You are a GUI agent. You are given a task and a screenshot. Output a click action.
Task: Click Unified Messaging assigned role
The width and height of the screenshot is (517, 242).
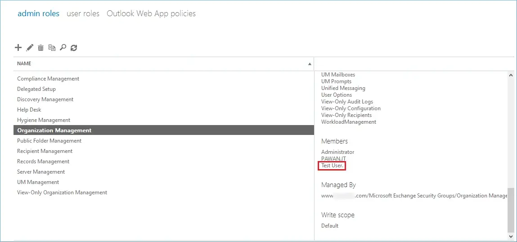[x=343, y=88]
